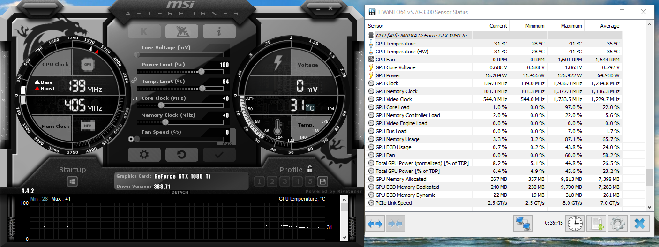The image size is (659, 247).
Task: Click the MEM chip icon on the clock gauge
Action: pyautogui.click(x=87, y=126)
